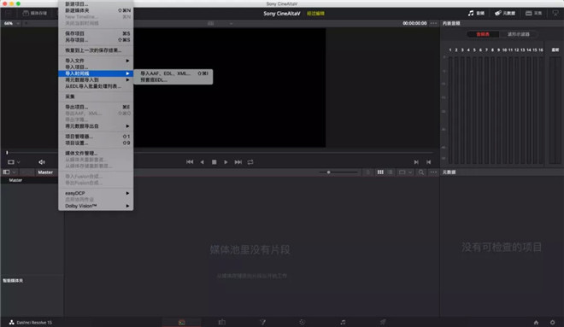
Task: Choose 新建媒体夹 (New Bin) in menu
Action: (96, 10)
